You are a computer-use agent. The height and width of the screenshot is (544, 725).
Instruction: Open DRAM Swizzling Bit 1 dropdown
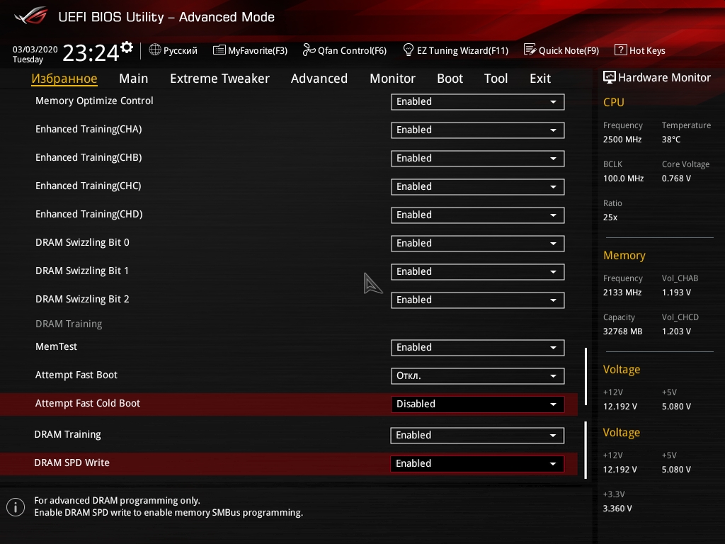[478, 271]
